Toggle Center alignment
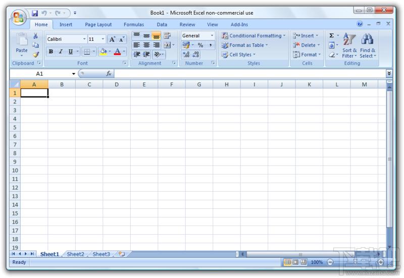Screen dimensions: 404x278 [146, 45]
